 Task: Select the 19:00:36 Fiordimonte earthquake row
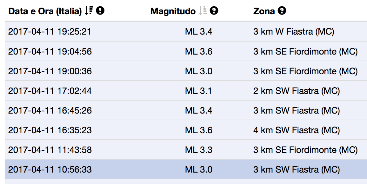[x=186, y=71]
